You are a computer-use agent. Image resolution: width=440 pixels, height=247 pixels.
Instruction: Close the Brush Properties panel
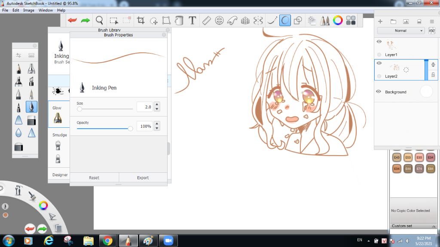point(164,35)
